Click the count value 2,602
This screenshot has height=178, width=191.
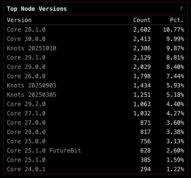142,30
